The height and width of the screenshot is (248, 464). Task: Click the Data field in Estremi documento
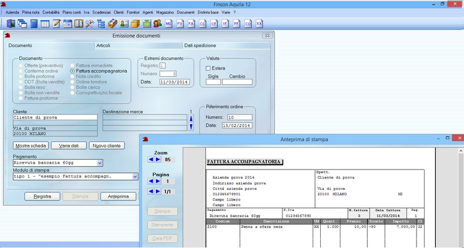click(x=175, y=82)
